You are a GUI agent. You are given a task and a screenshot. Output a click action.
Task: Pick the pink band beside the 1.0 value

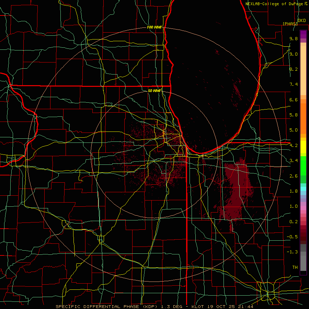[303, 208]
